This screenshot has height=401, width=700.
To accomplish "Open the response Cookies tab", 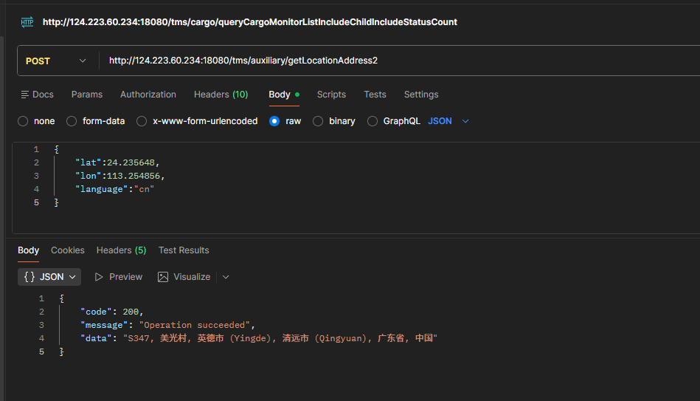I will point(68,250).
